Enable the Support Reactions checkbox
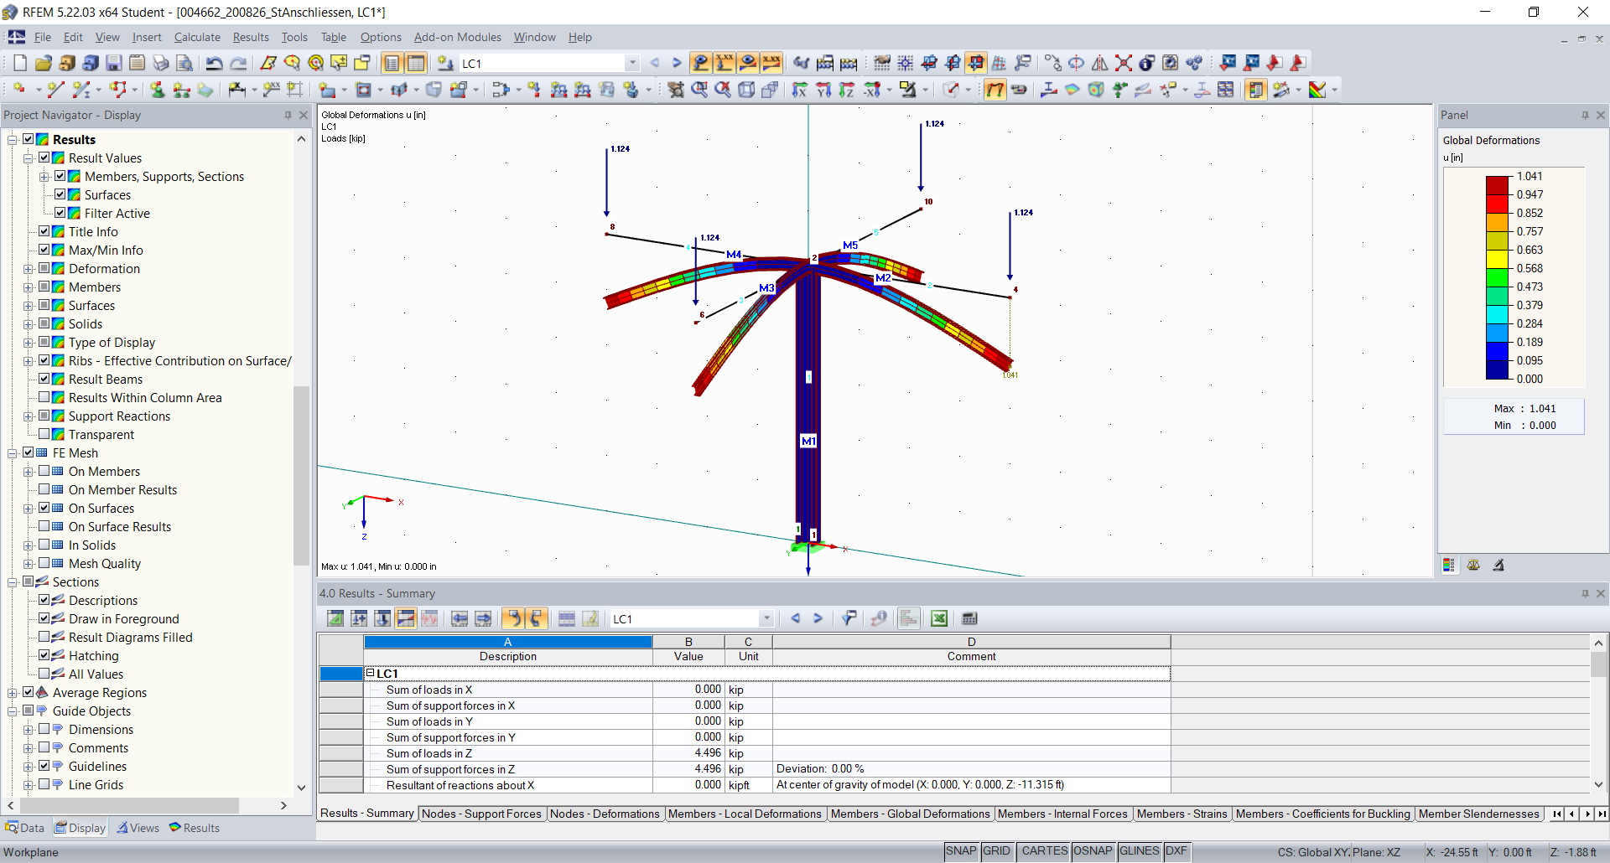 [44, 416]
